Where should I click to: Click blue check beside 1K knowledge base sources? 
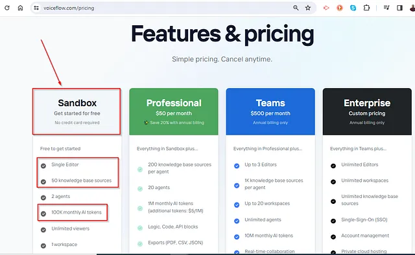pos(237,186)
